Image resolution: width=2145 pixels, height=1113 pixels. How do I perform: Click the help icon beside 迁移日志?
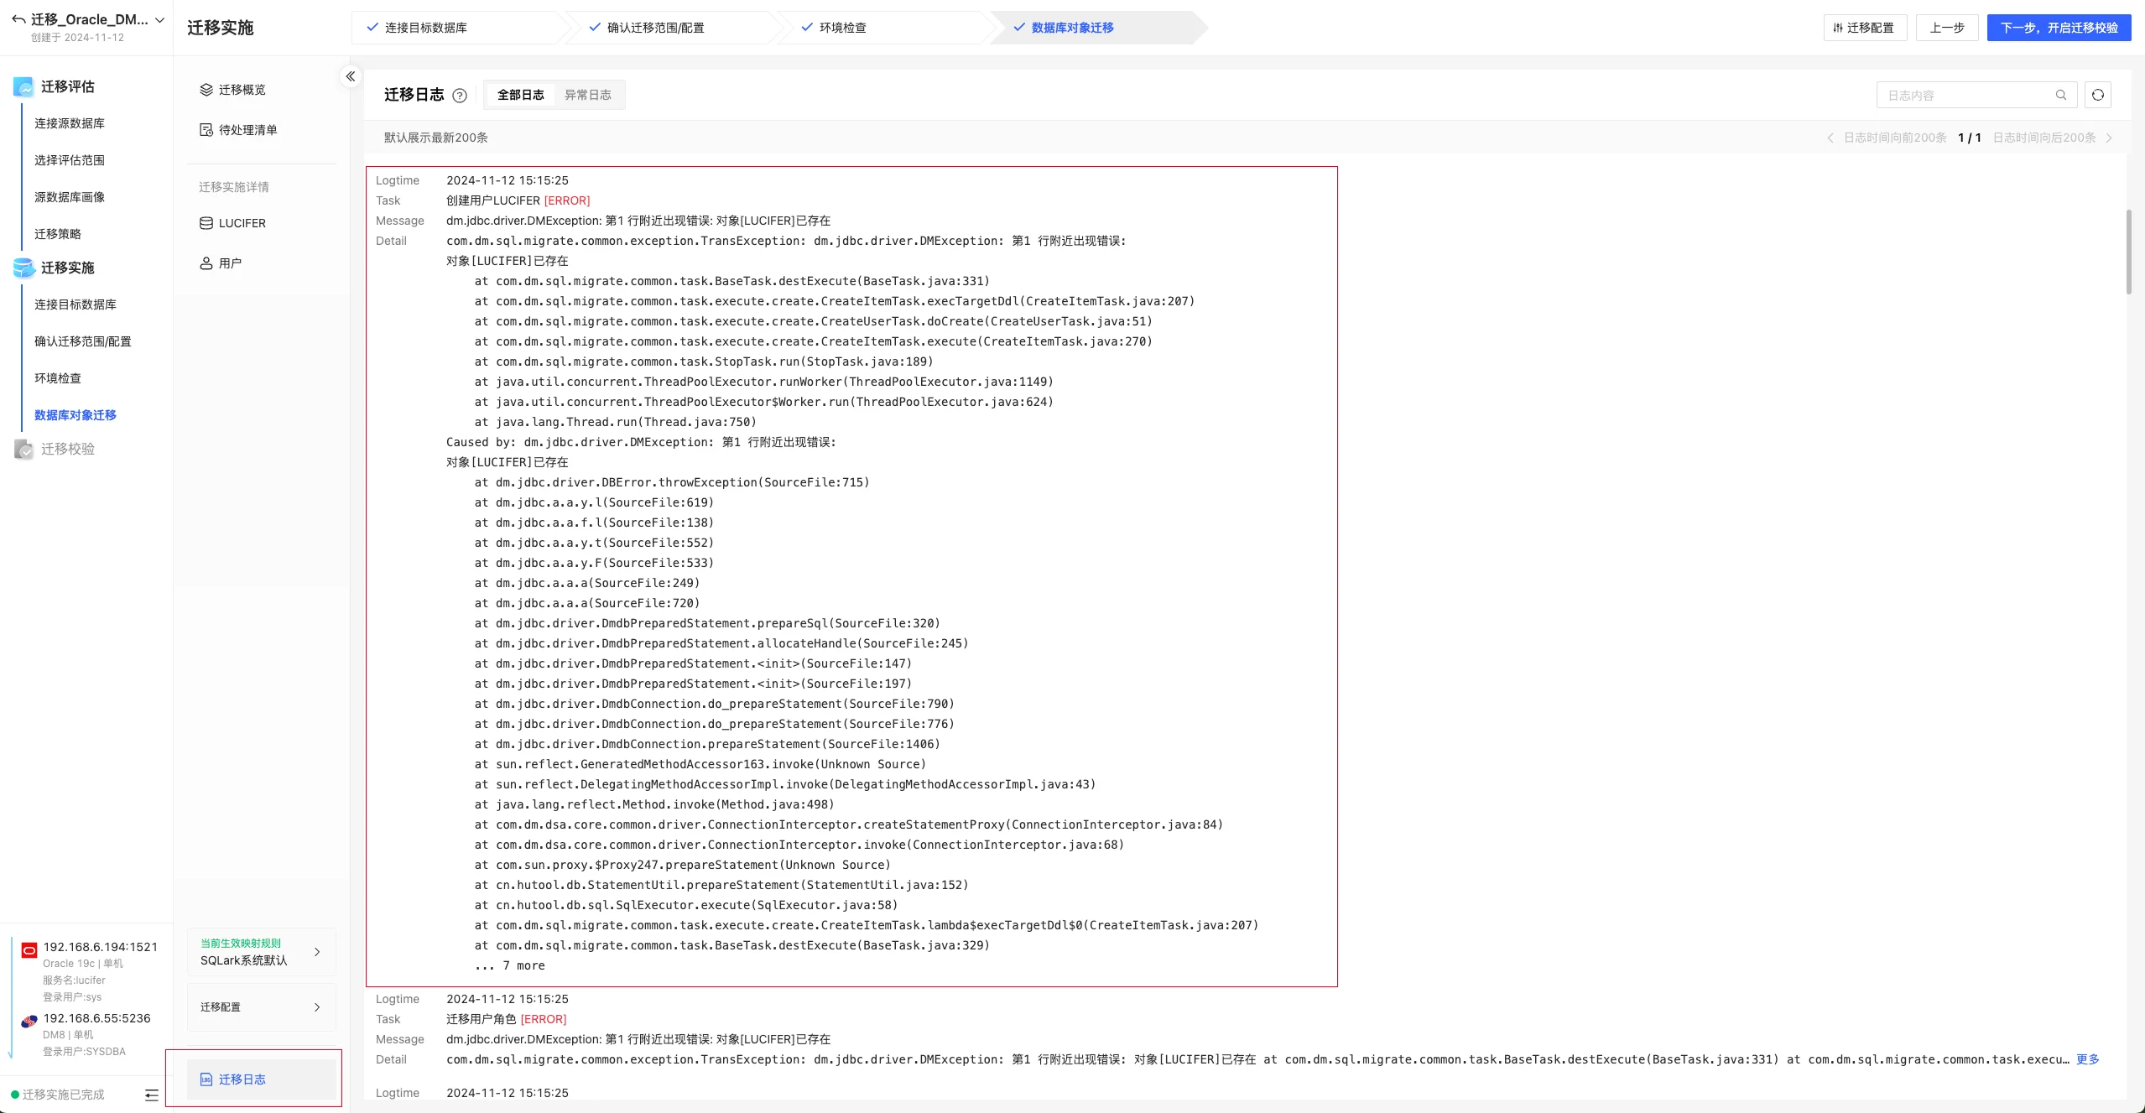pyautogui.click(x=460, y=96)
